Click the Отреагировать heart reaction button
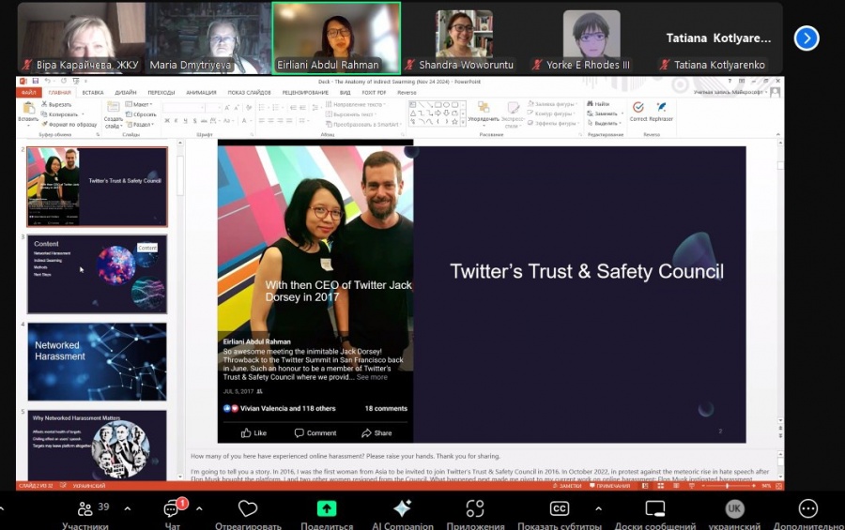 point(248,514)
